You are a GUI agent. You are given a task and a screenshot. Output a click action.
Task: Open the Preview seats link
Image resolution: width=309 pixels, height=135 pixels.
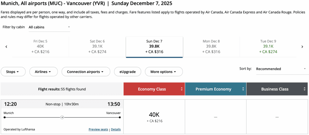98,130
